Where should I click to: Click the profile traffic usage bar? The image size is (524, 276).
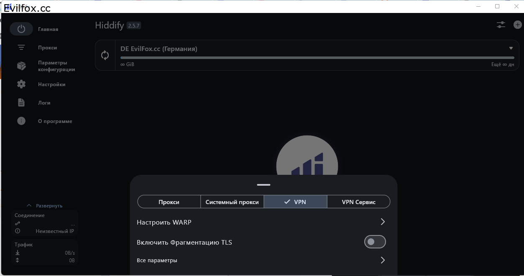point(317,58)
